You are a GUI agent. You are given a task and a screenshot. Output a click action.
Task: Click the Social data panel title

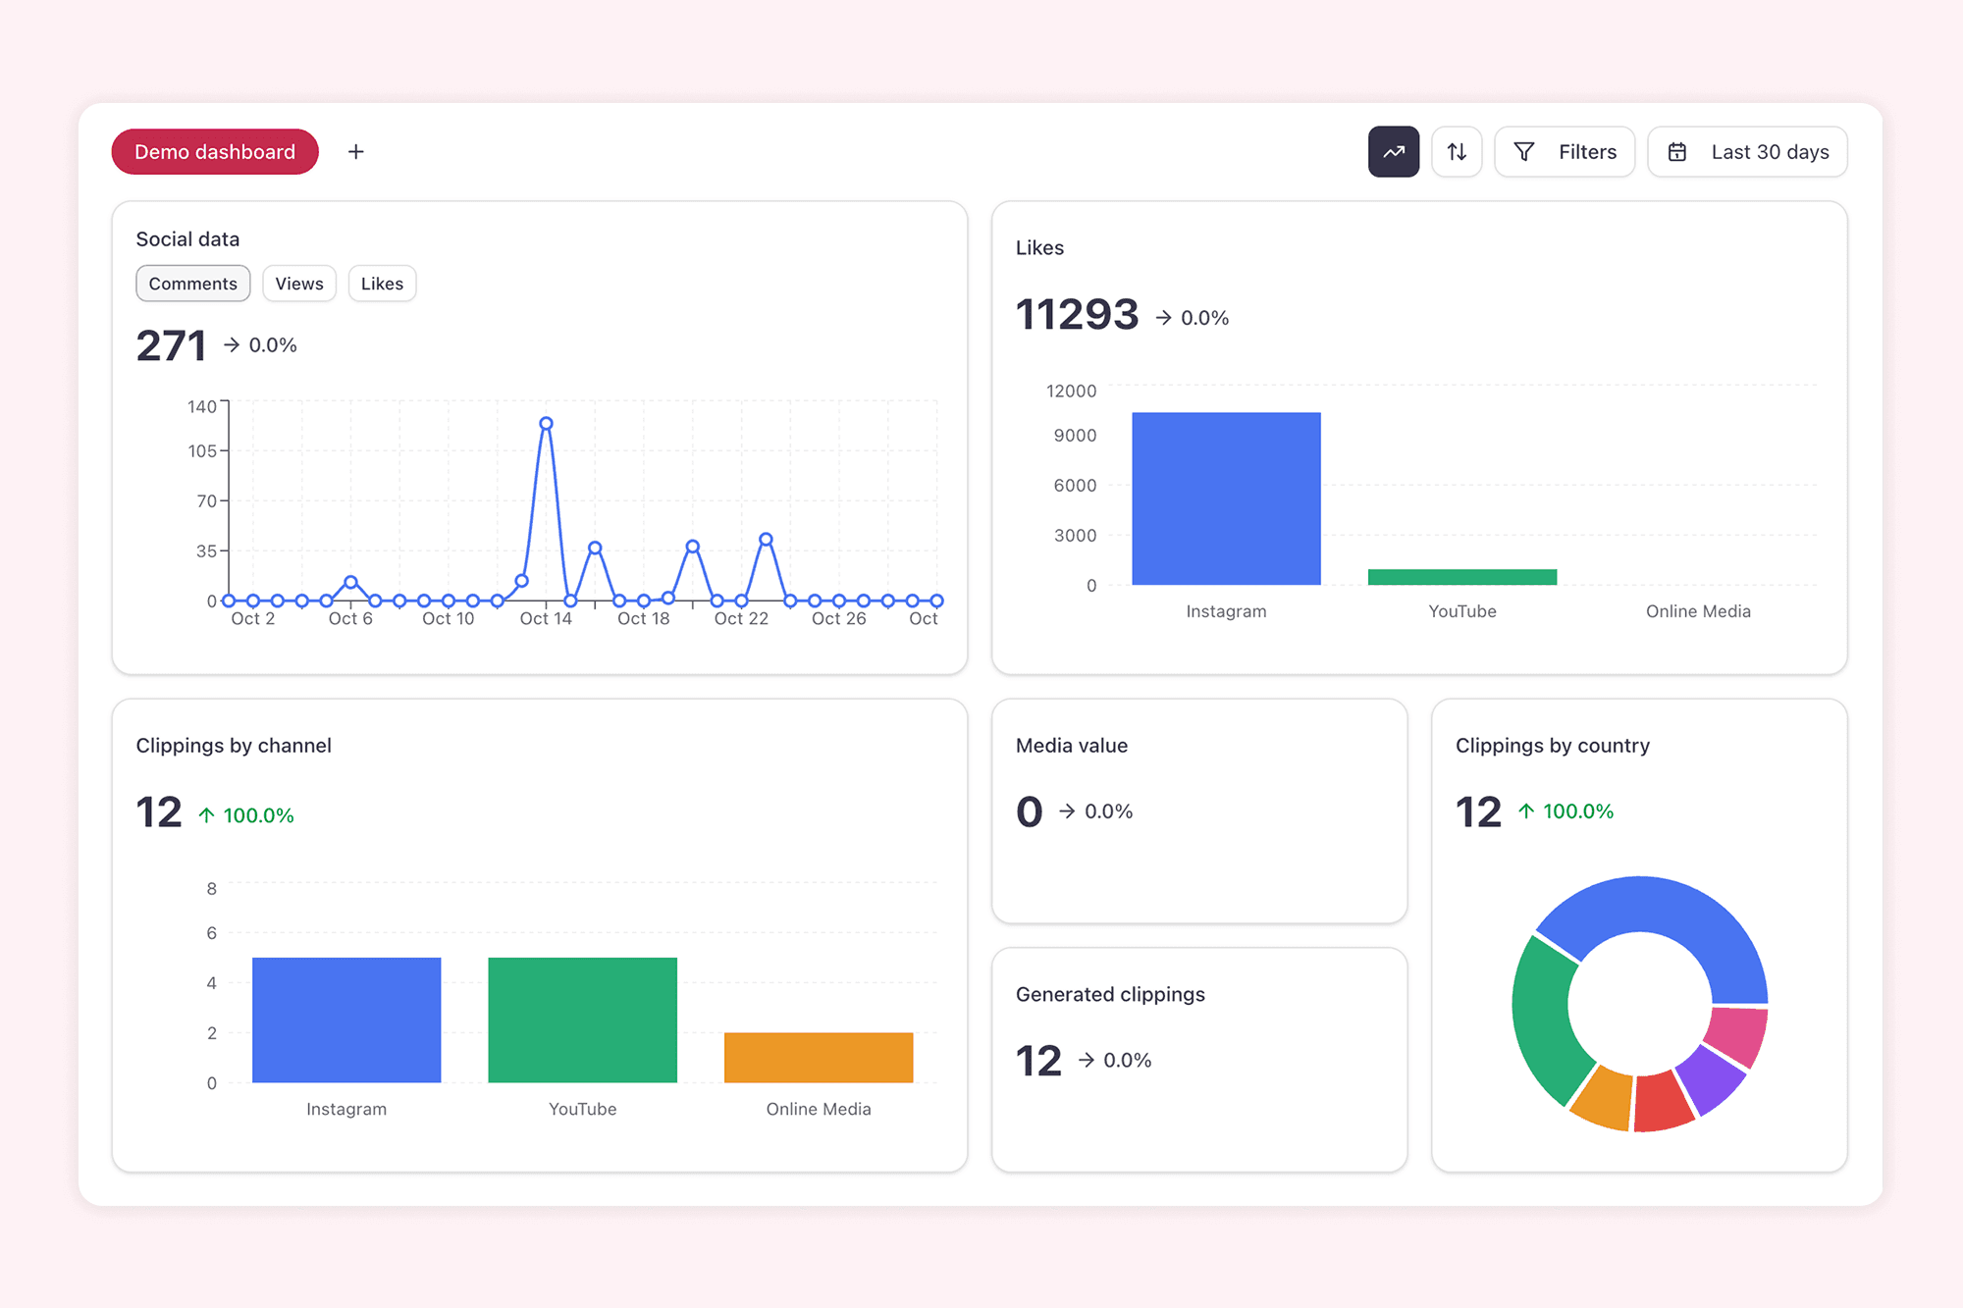(x=187, y=238)
